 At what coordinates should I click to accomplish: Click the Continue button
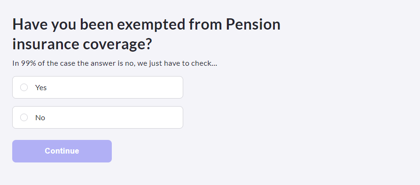coord(62,151)
